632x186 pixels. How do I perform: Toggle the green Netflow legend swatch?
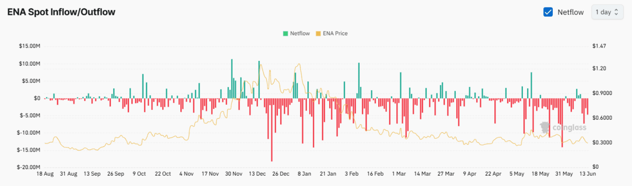(x=285, y=34)
